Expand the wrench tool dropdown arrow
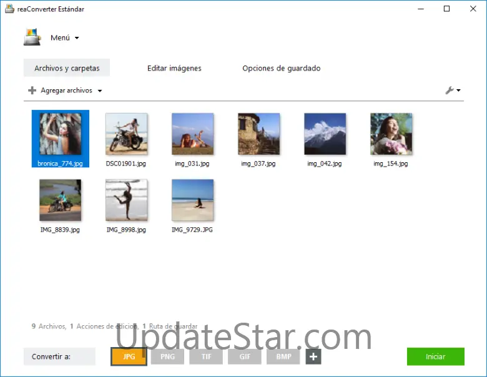The image size is (487, 377). pos(458,91)
